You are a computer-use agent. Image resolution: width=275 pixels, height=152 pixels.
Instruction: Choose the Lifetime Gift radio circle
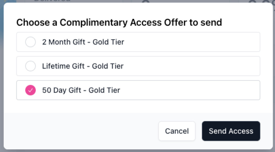30,66
